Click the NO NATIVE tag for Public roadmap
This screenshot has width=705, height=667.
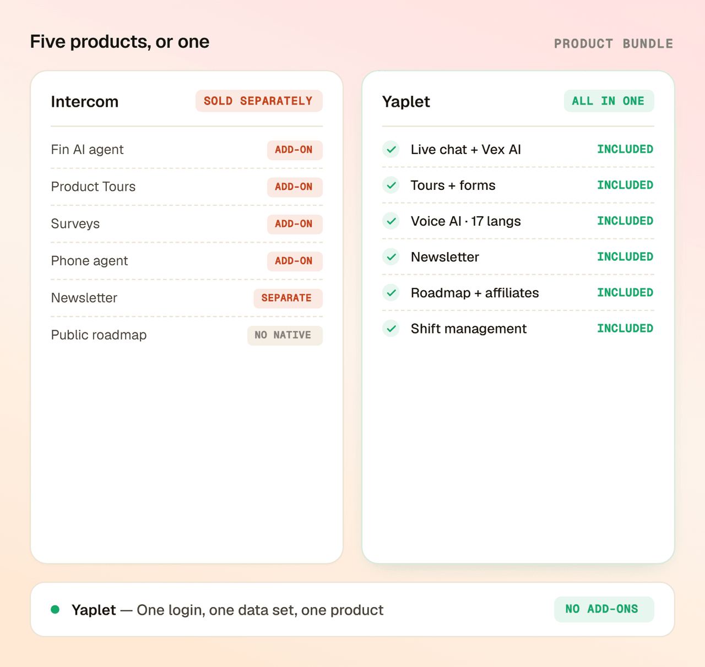click(x=285, y=335)
